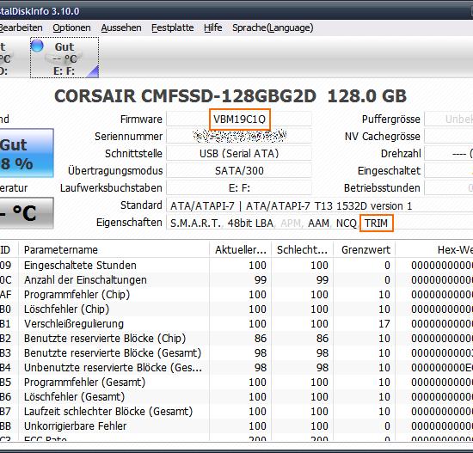Image resolution: width=473 pixels, height=453 pixels.
Task: Click the Grenzwert column header
Action: click(365, 250)
